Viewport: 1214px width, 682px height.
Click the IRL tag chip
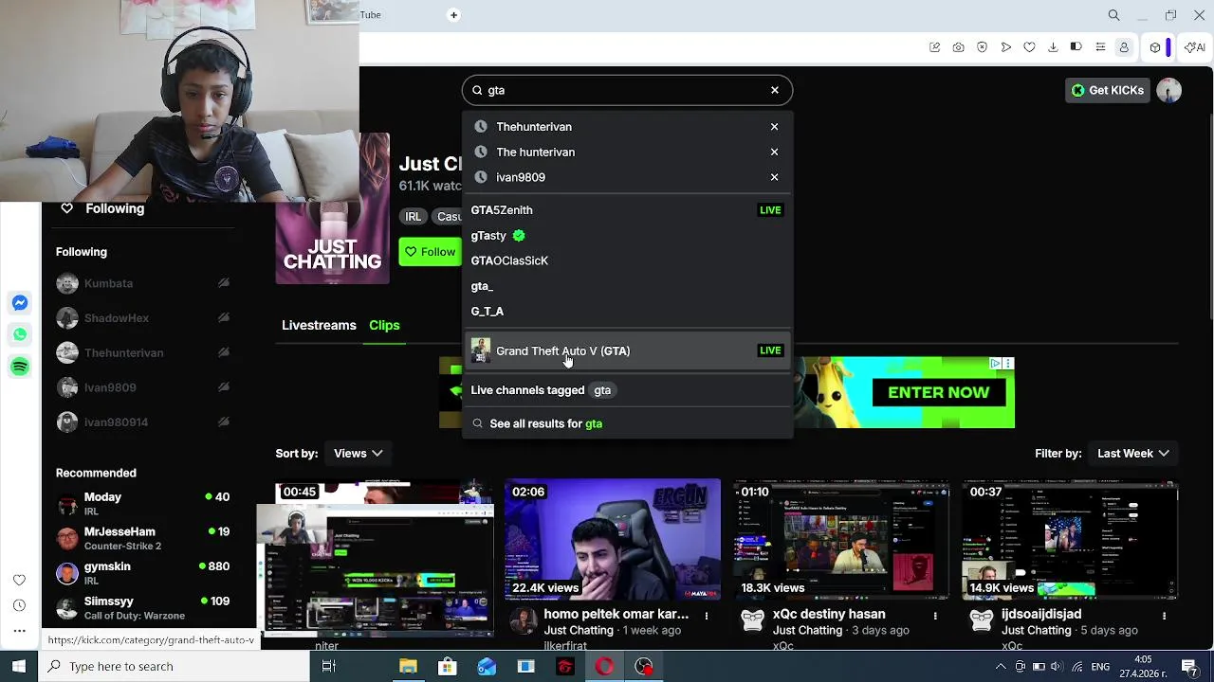[x=414, y=217]
